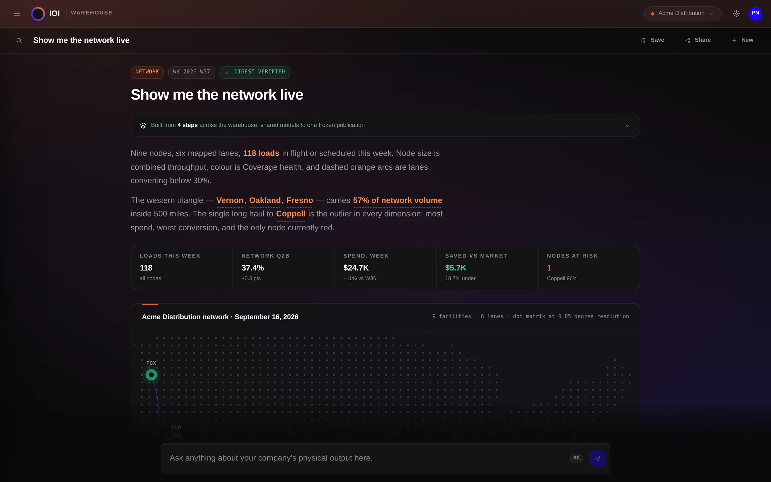Open the PN user avatar
Viewport: 771px width, 482px height.
tap(755, 13)
